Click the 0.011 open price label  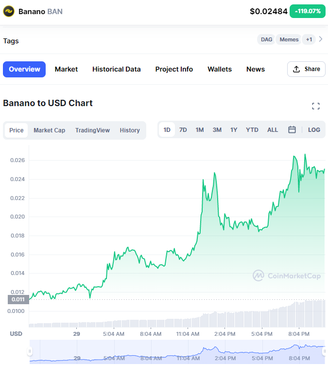18,299
